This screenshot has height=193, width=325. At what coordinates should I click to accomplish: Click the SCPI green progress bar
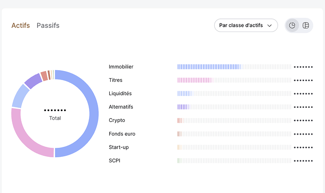[234, 161]
